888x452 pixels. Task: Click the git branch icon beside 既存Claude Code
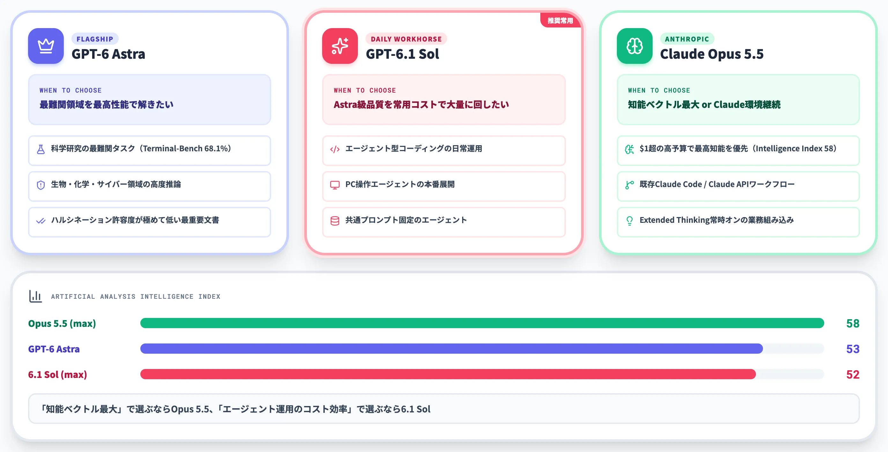click(x=629, y=185)
